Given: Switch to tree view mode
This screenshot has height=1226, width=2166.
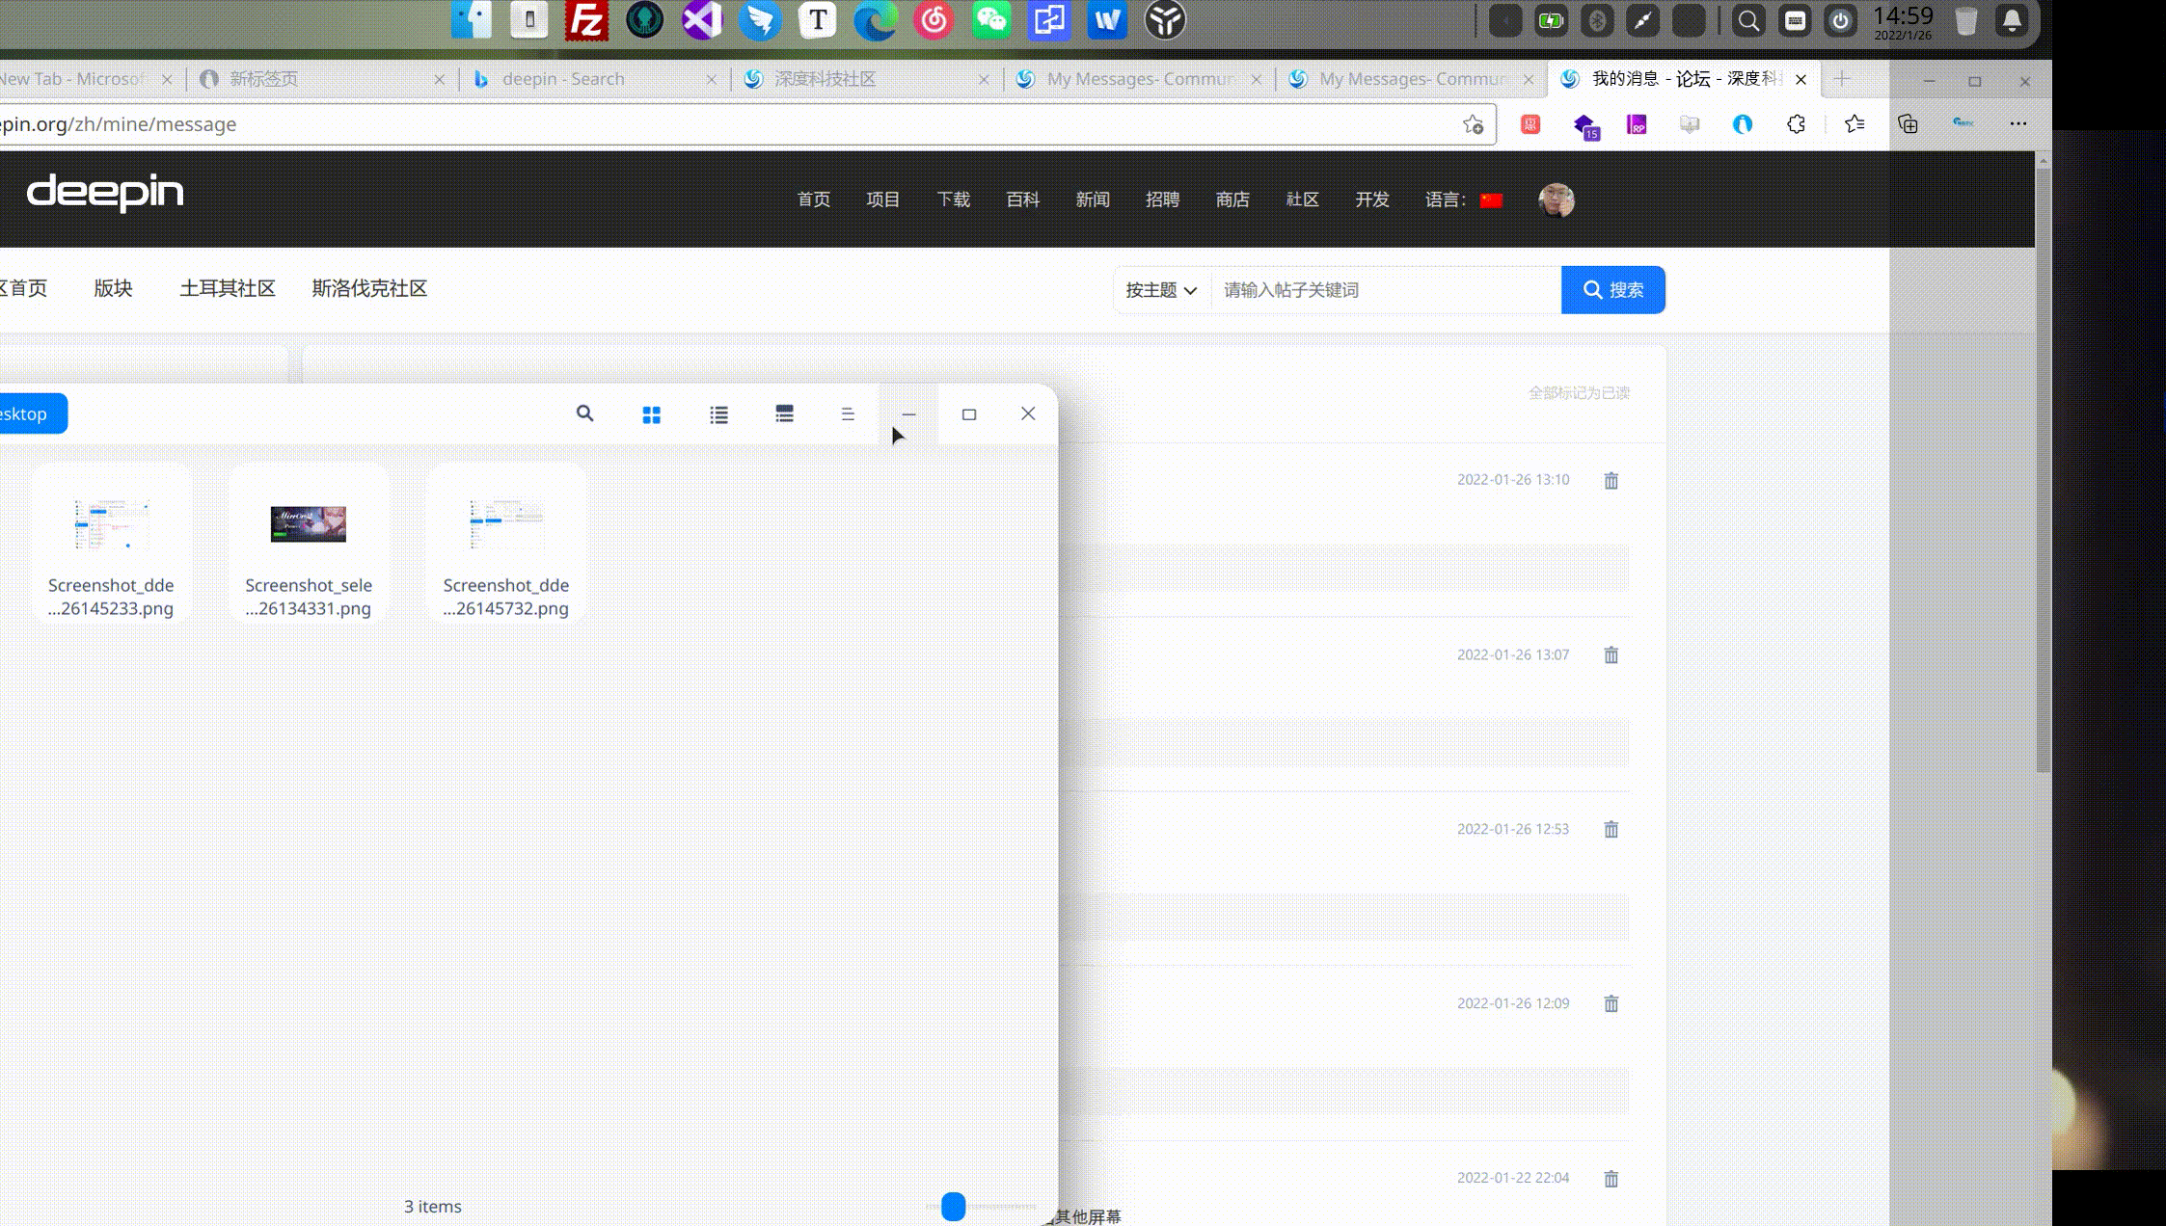Looking at the screenshot, I should 784,413.
